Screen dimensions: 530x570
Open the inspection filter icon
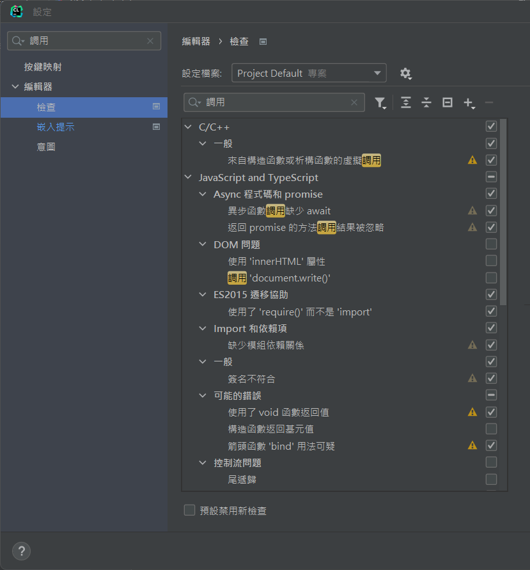pos(380,102)
